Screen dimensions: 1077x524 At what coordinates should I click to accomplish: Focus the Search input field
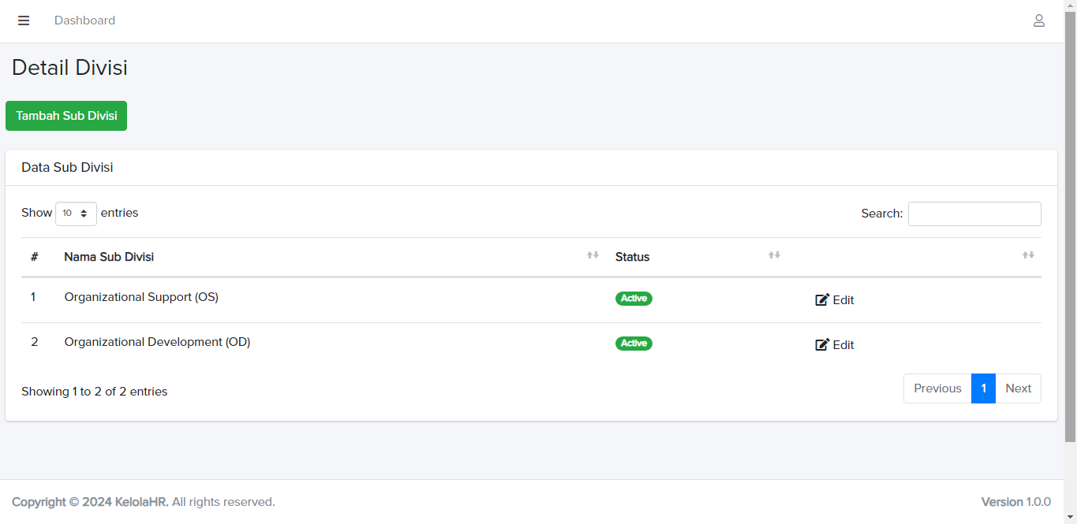point(974,214)
